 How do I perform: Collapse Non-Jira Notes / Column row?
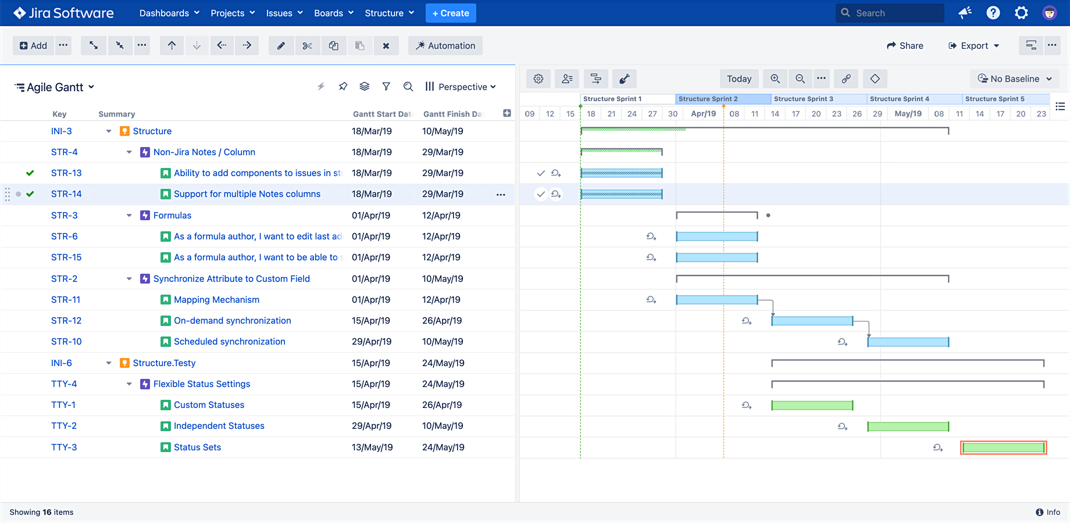[x=129, y=152]
